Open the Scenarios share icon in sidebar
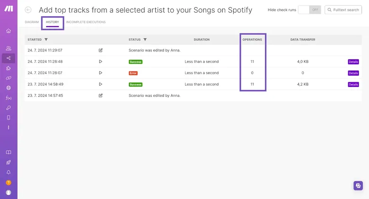369x199 pixels. (x=9, y=58)
